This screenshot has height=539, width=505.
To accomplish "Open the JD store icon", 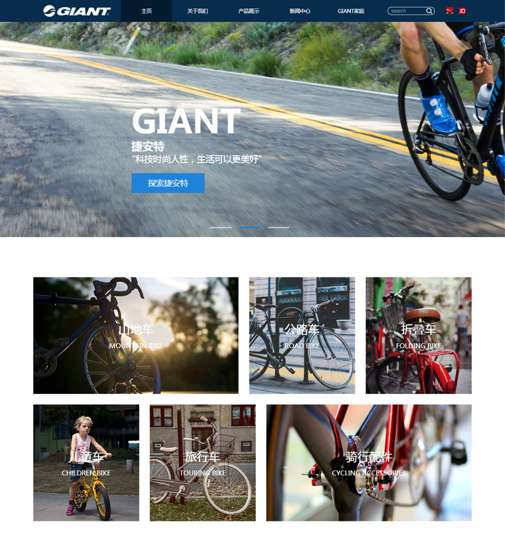I will pos(462,11).
